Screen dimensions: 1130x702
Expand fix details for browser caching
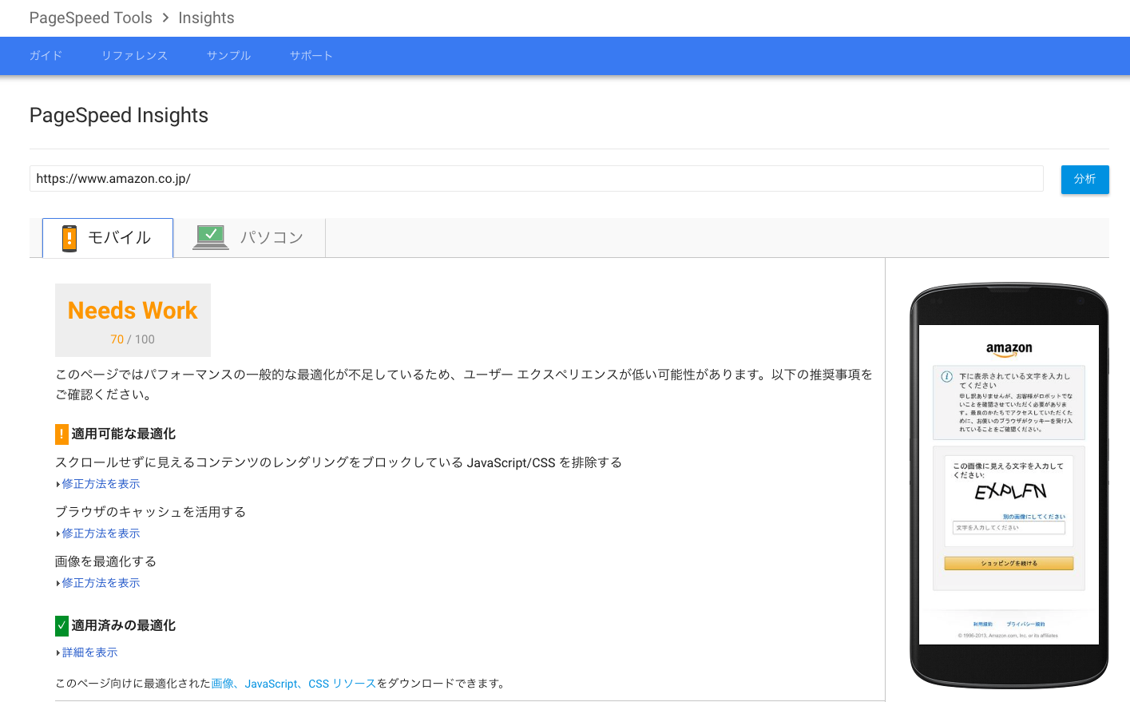pyautogui.click(x=101, y=533)
